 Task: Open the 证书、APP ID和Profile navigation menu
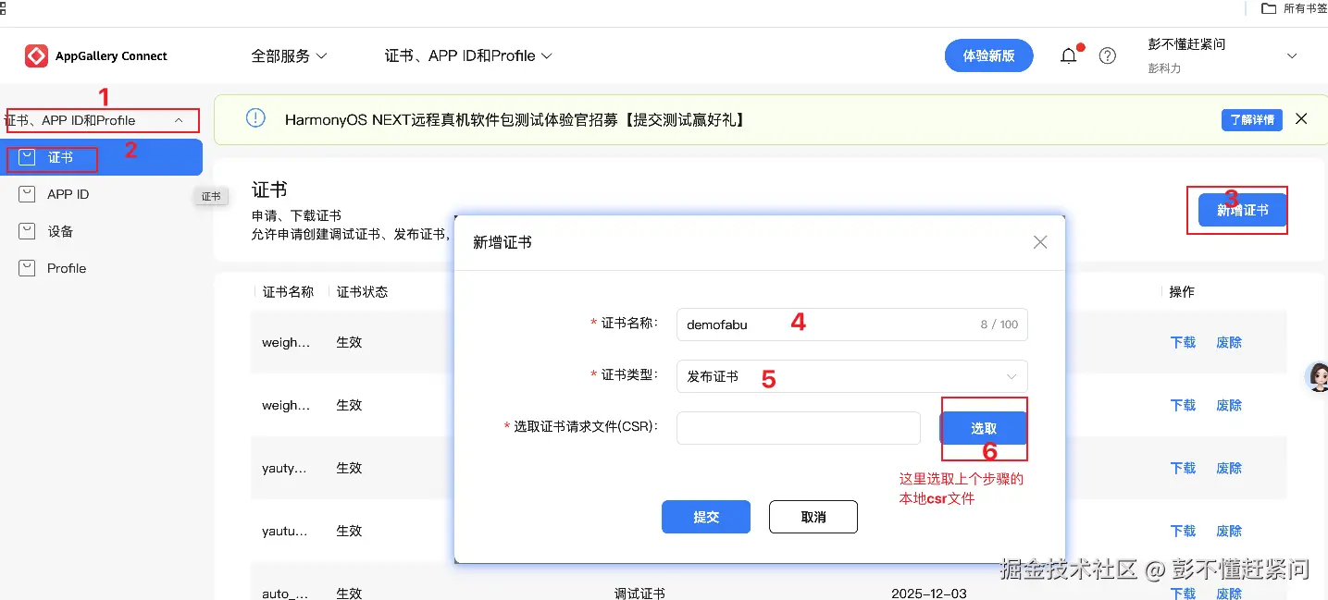(467, 55)
